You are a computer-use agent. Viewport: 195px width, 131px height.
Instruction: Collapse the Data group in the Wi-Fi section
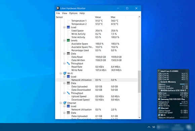64,83
